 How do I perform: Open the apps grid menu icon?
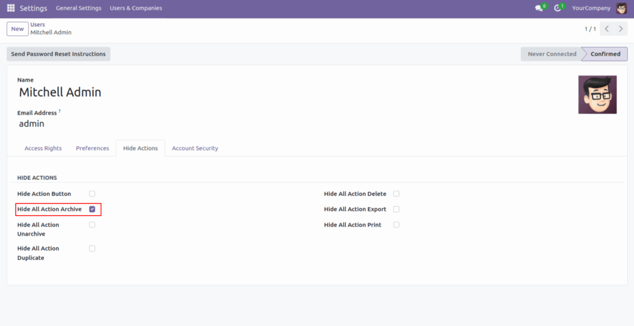[11, 8]
